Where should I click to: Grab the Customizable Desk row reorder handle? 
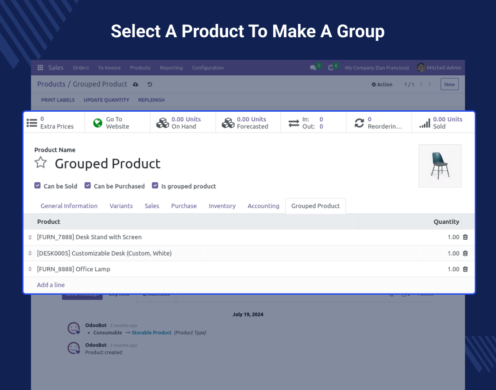(x=30, y=253)
